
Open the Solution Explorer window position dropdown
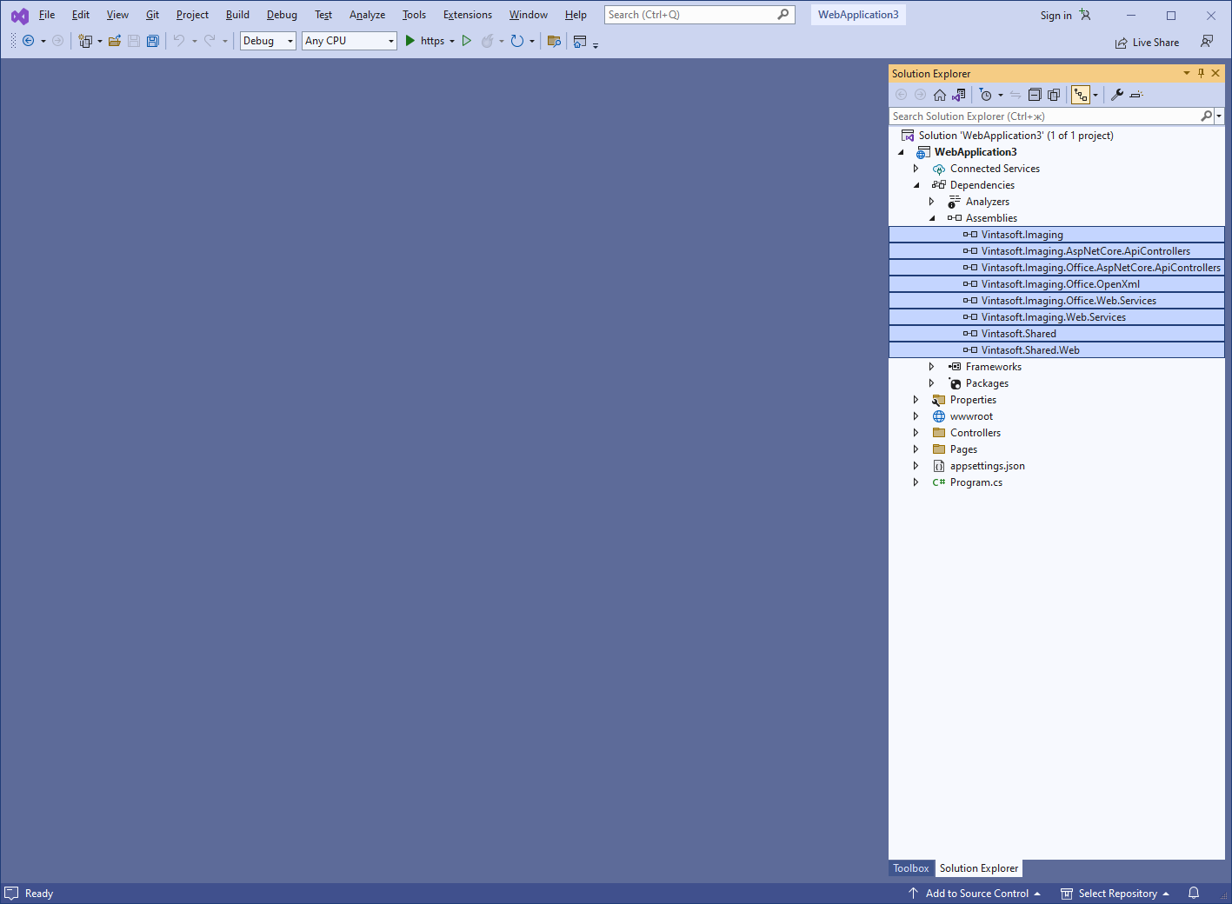(x=1187, y=73)
